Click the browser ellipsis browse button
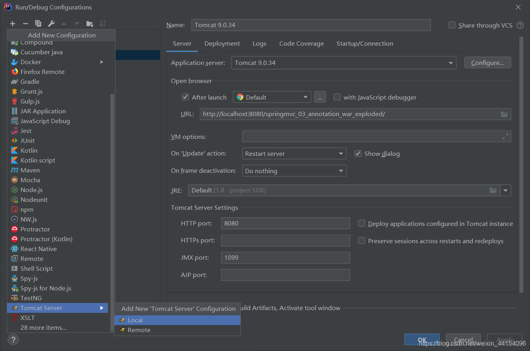530x351 pixels. coord(320,97)
